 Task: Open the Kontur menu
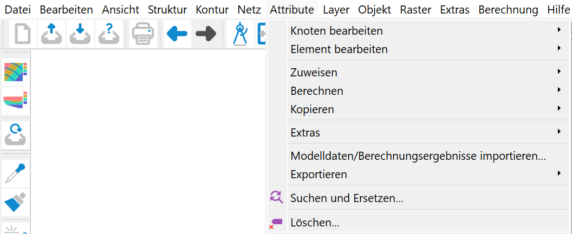[x=212, y=10]
